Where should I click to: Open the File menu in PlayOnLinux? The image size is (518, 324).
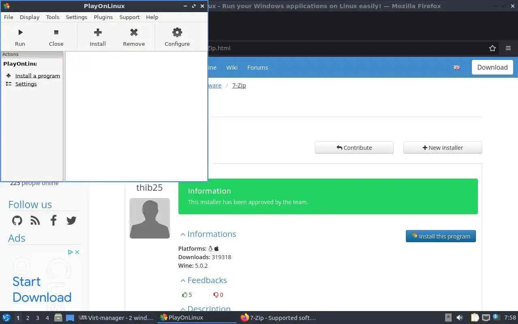8,17
